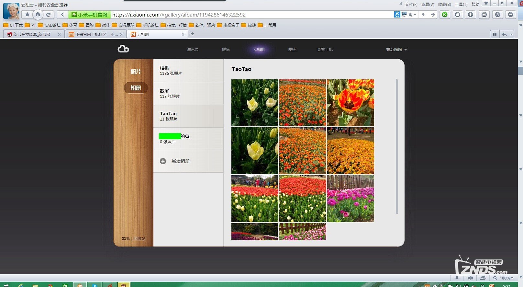Open the 姑苏陶陶 account dropdown

(x=396, y=50)
